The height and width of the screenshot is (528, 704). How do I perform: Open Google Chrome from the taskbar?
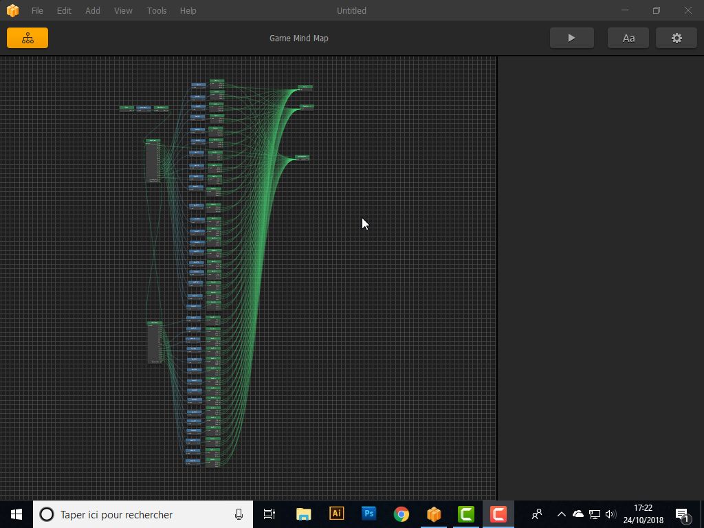click(x=401, y=514)
